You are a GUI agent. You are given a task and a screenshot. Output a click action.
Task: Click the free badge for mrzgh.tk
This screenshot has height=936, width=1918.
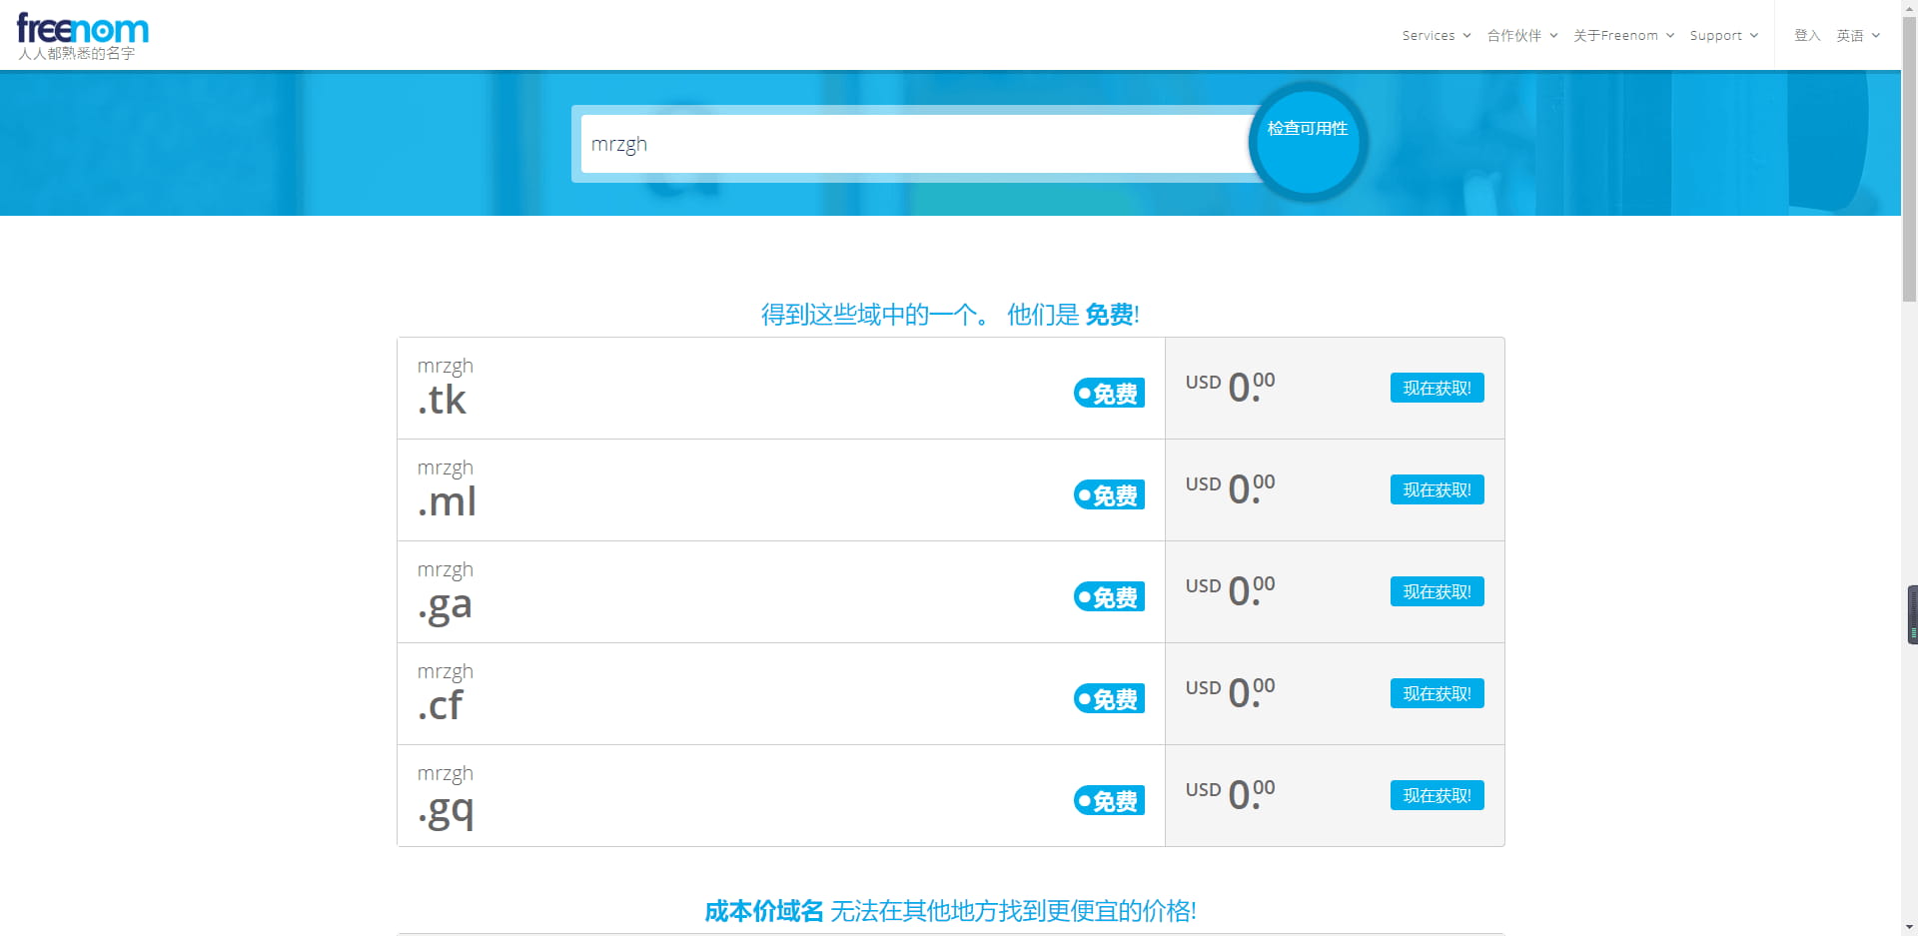coord(1109,394)
